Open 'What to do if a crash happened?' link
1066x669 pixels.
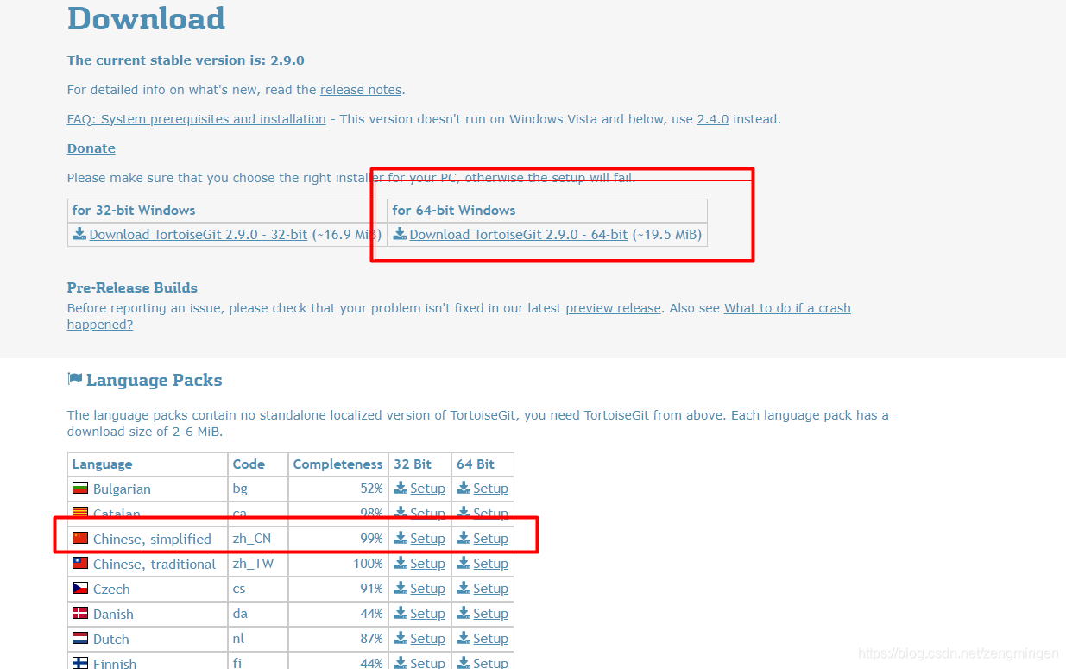click(787, 308)
